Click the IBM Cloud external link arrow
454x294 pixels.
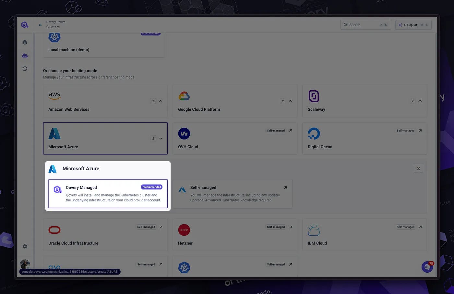coord(420,227)
